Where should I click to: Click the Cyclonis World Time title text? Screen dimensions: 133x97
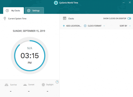tap(69, 3)
